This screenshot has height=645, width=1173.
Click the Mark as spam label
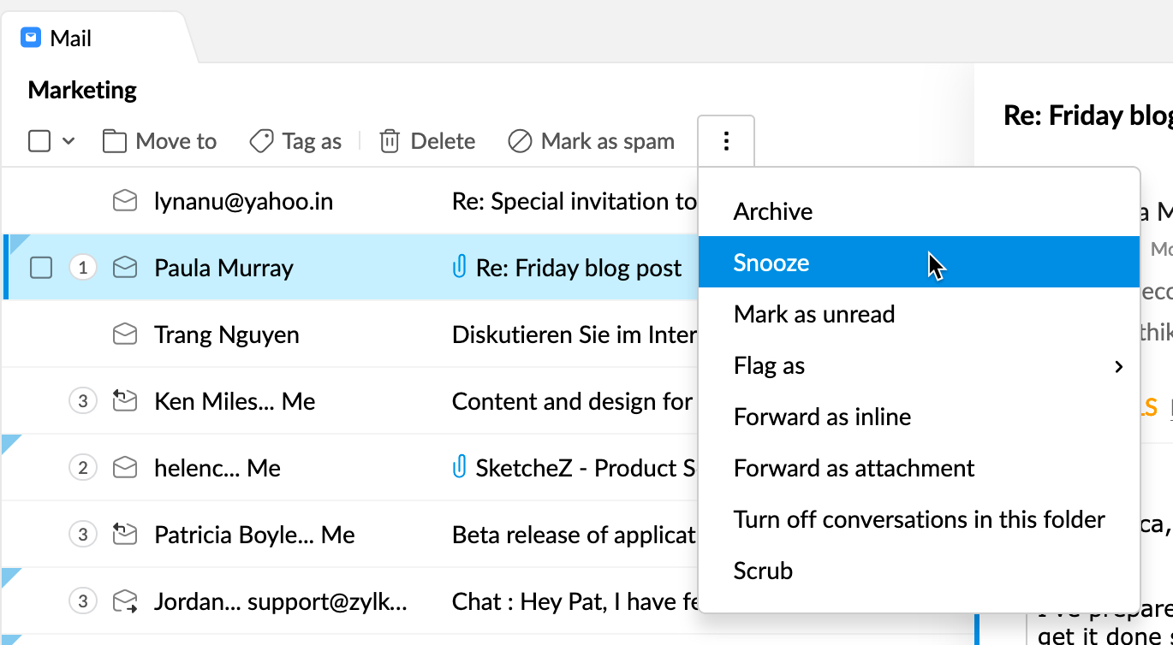(x=608, y=141)
